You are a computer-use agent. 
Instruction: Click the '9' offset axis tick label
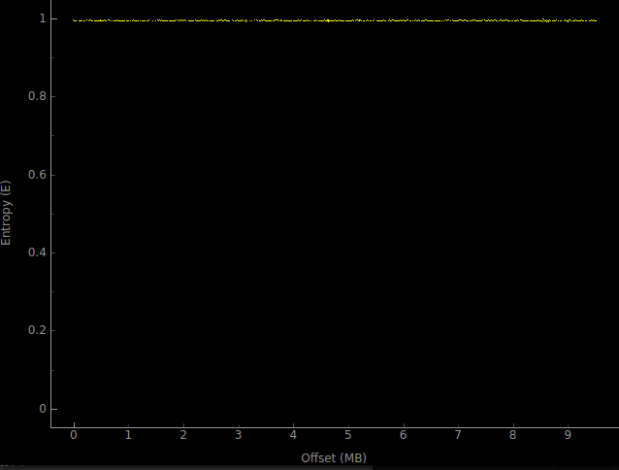(x=568, y=435)
